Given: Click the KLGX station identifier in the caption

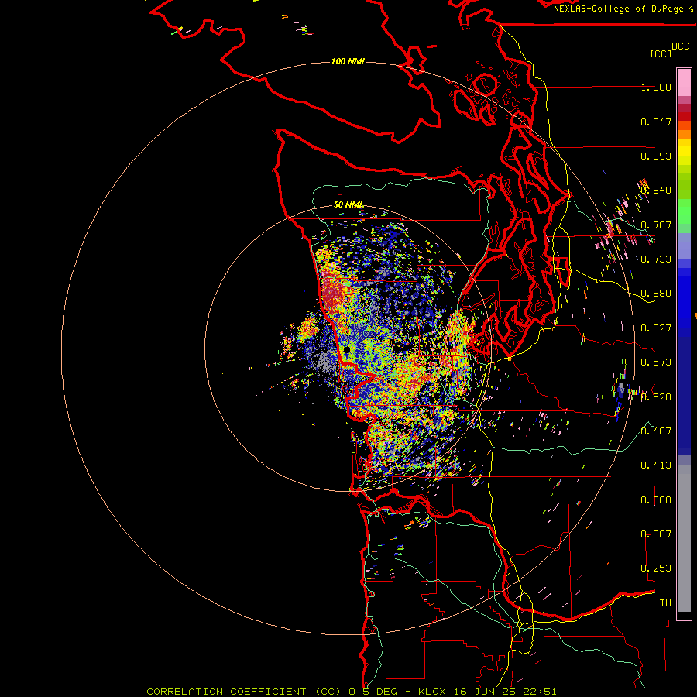Looking at the screenshot, I should pyautogui.click(x=432, y=692).
